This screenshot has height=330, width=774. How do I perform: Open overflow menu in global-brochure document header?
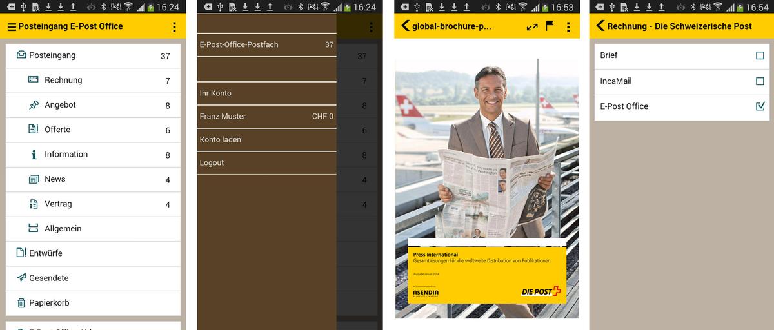[568, 27]
